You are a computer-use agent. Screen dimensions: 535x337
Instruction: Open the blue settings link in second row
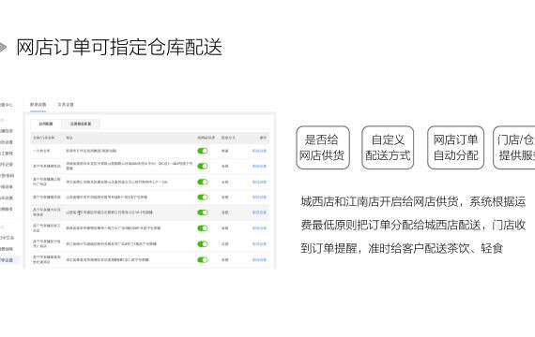[x=259, y=166]
